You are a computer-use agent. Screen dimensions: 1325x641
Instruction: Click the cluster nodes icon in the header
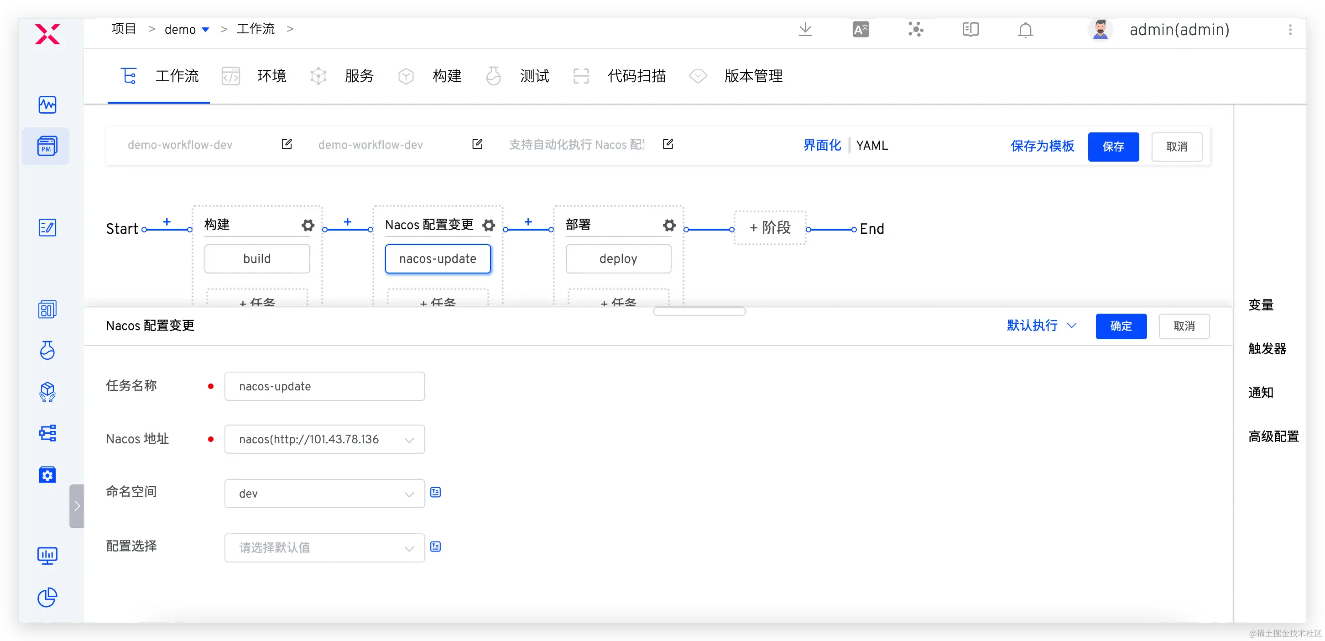(x=916, y=29)
